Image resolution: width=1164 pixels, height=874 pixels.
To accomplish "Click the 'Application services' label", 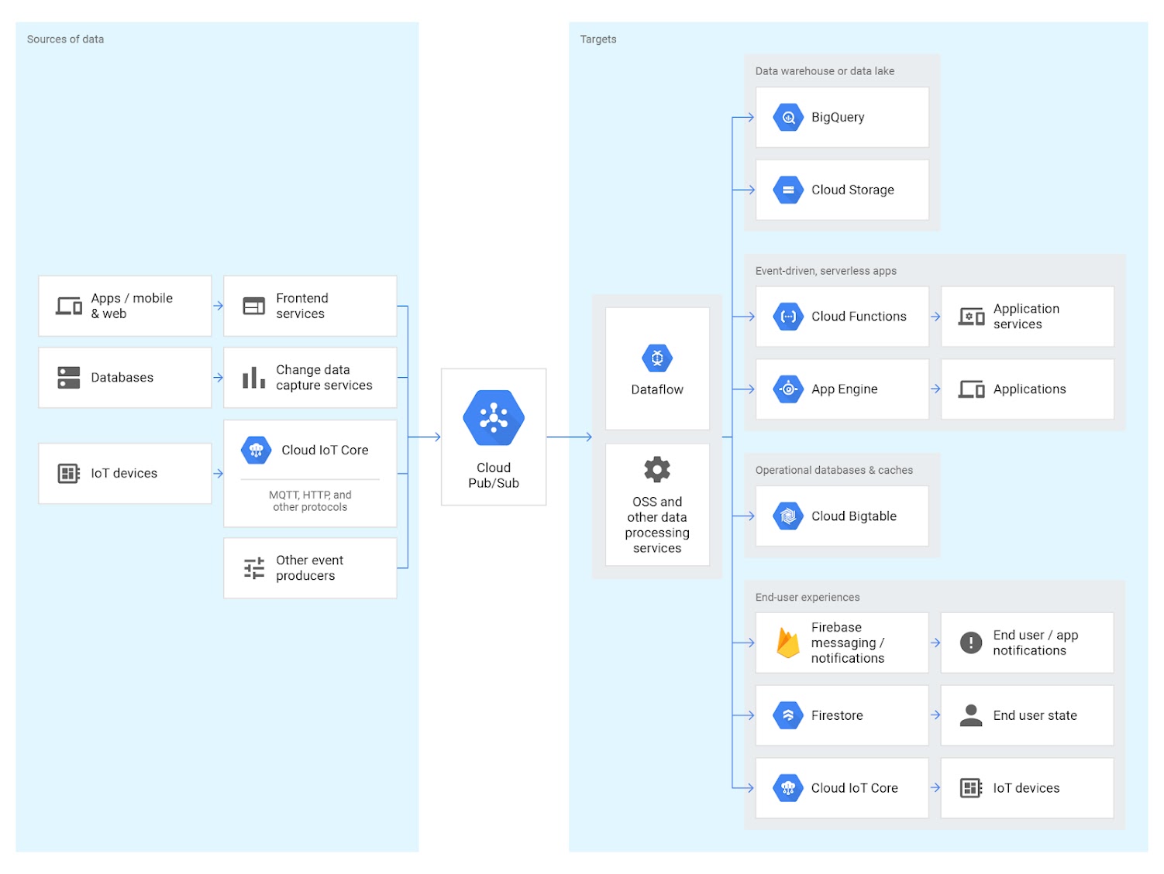I will tap(1026, 317).
